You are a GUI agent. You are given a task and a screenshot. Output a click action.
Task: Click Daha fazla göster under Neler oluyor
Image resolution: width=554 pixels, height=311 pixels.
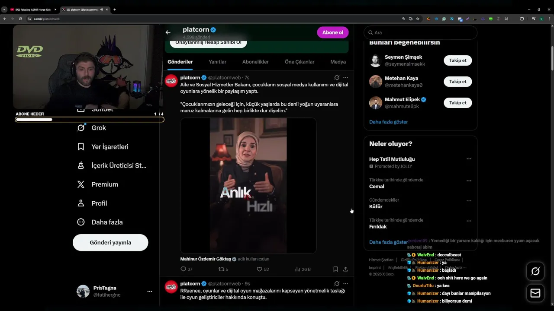(x=388, y=242)
